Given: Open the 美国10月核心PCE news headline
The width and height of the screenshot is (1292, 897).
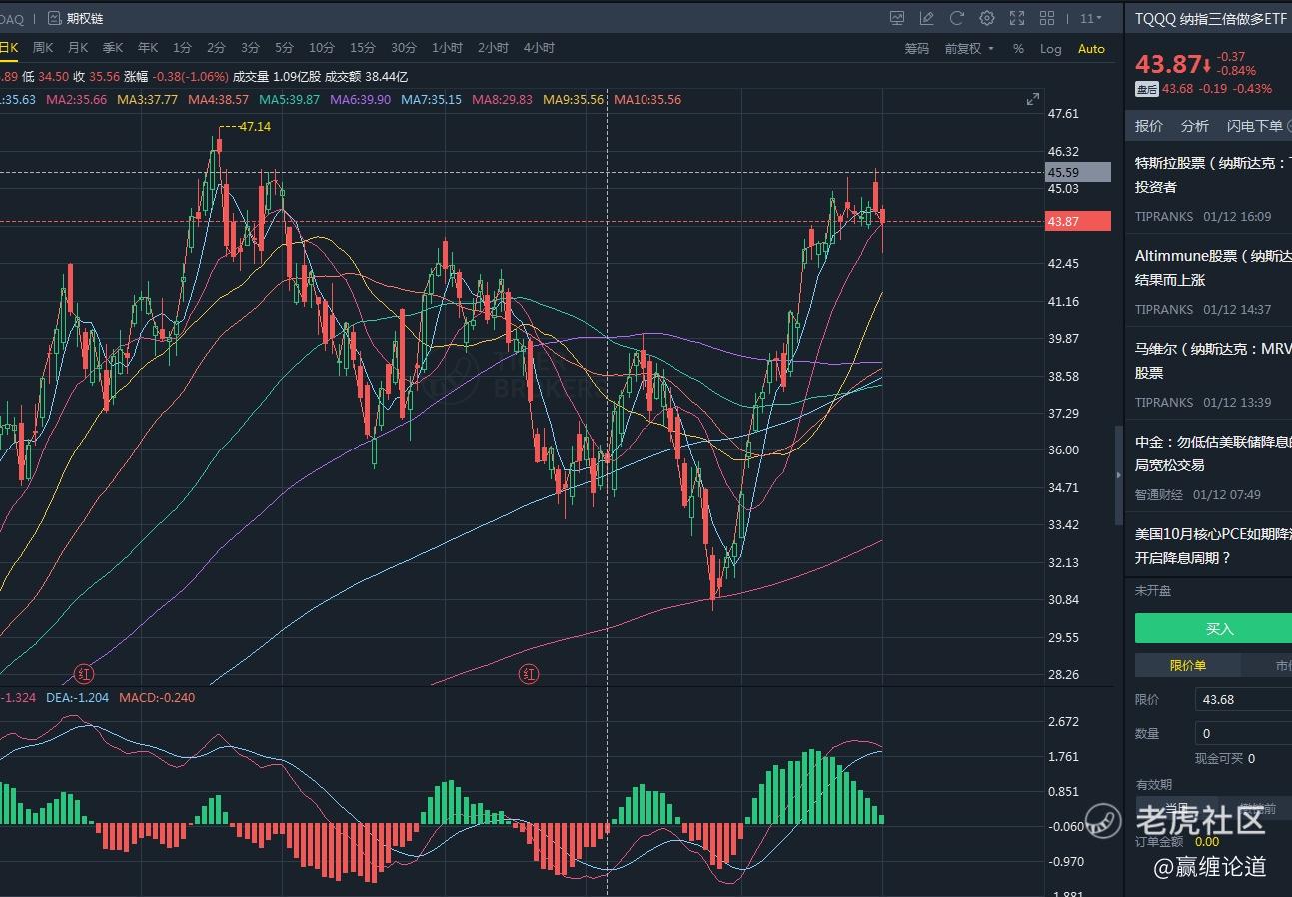Looking at the screenshot, I should coord(1213,545).
